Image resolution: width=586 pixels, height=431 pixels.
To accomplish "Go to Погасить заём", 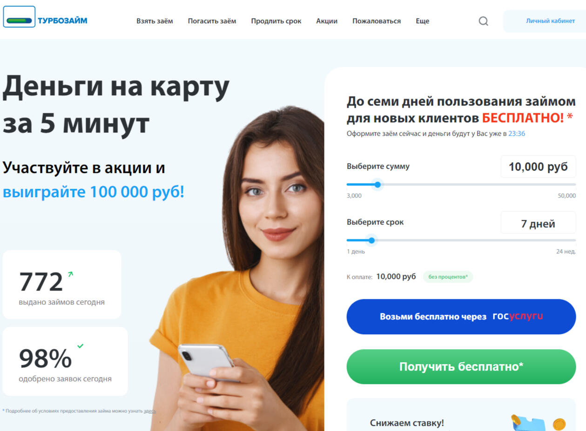I will [x=212, y=21].
